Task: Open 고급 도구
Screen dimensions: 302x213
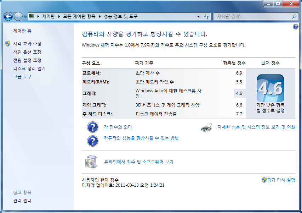Action: click(x=22, y=77)
